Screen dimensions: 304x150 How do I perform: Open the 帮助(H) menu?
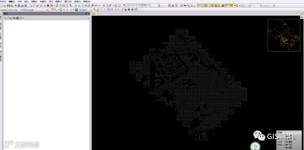pyautogui.click(x=87, y=2)
